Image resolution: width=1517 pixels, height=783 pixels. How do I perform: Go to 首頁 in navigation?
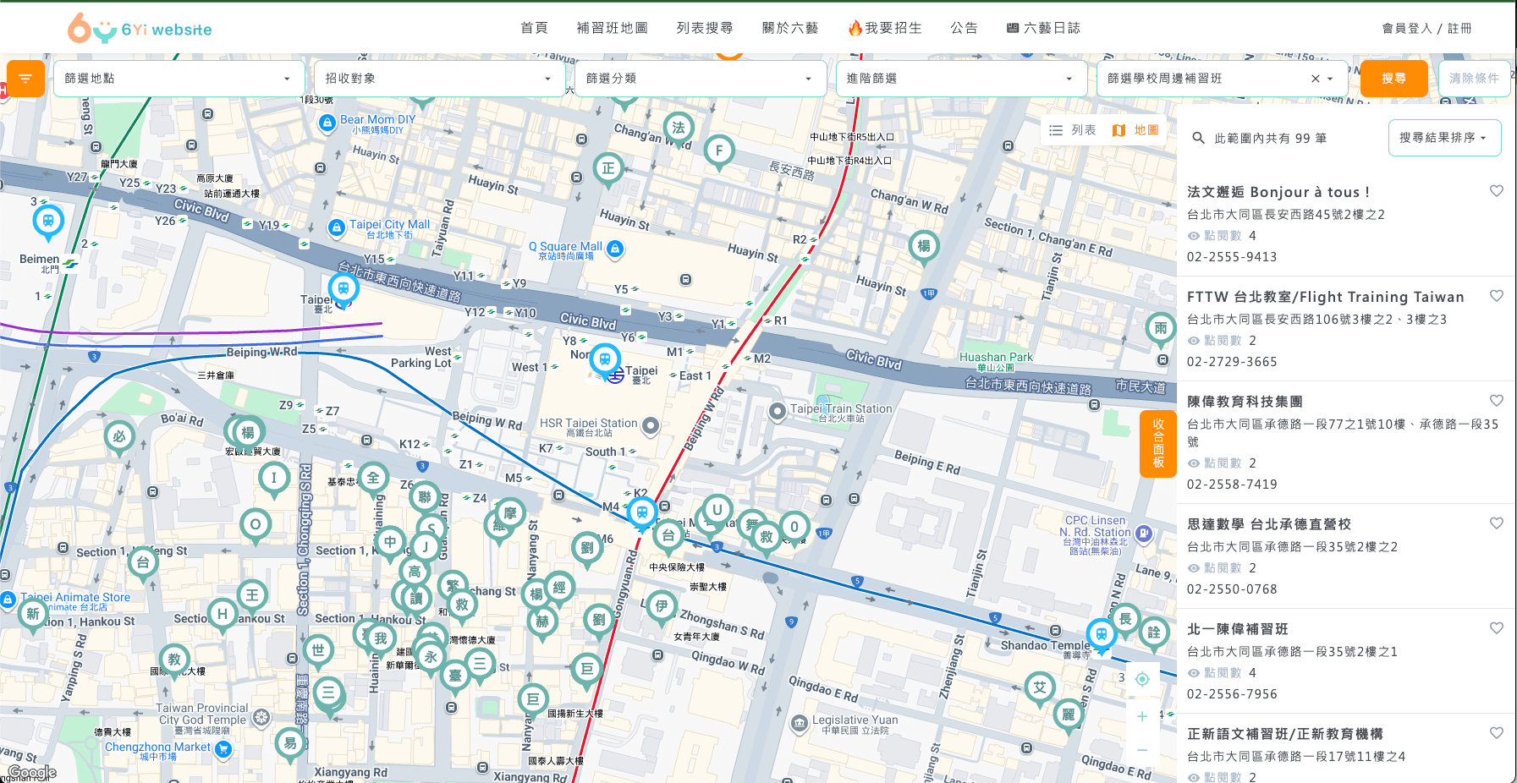coord(534,28)
